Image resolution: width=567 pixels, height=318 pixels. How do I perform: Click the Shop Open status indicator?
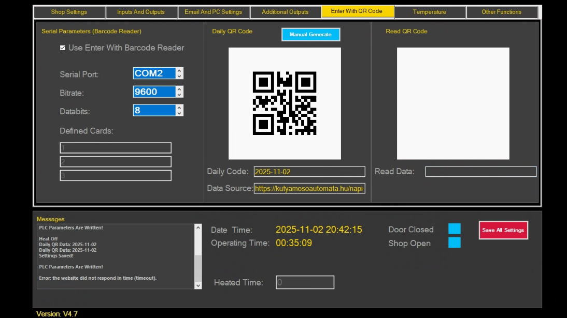455,242
